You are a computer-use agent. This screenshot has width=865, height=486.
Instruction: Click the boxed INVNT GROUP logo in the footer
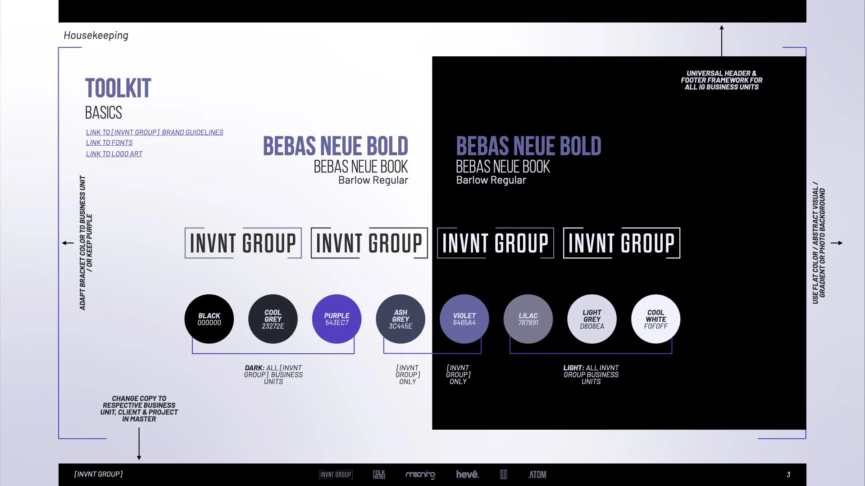[336, 474]
